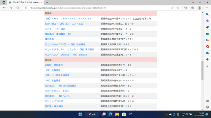
Task: Hide the sidebar with panel icon
Action: [x=207, y=101]
